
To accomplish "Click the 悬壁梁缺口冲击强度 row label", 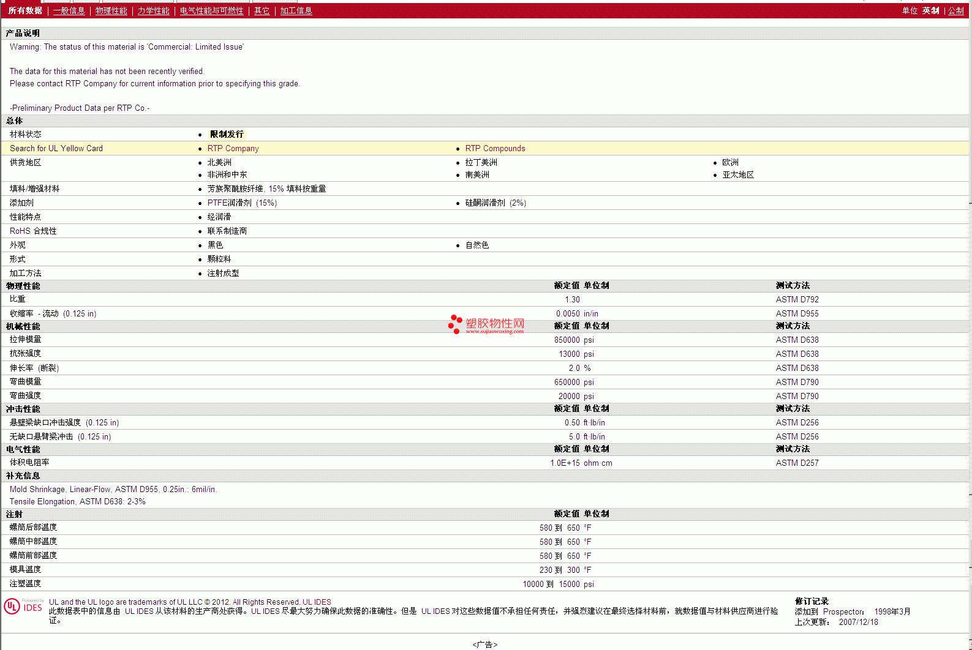I will coord(64,423).
